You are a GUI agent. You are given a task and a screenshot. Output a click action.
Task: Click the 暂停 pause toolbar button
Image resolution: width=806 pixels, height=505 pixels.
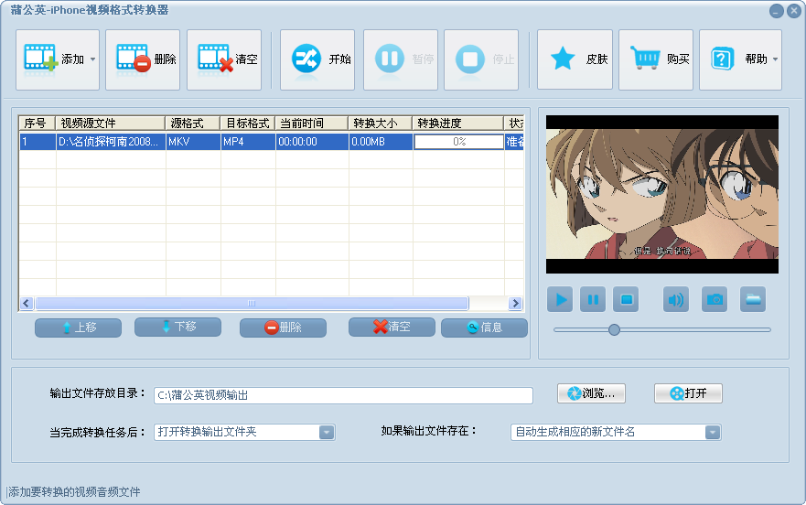(401, 59)
